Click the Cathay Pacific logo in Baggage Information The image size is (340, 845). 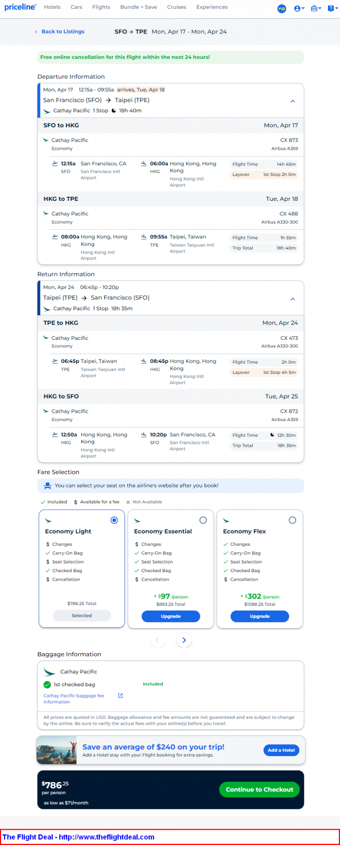[49, 672]
